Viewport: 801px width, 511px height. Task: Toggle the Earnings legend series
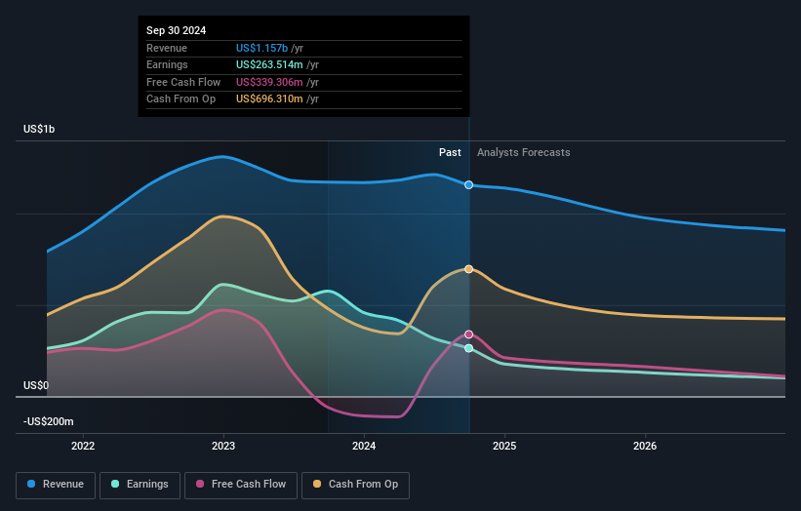tap(140, 485)
